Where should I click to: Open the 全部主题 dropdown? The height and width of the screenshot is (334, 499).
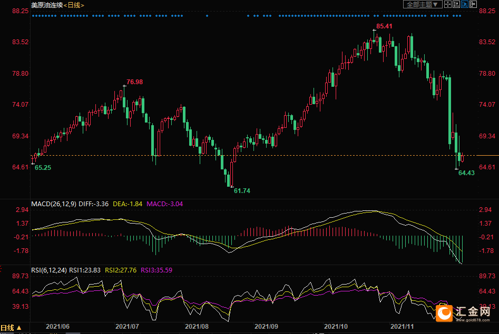422,5
